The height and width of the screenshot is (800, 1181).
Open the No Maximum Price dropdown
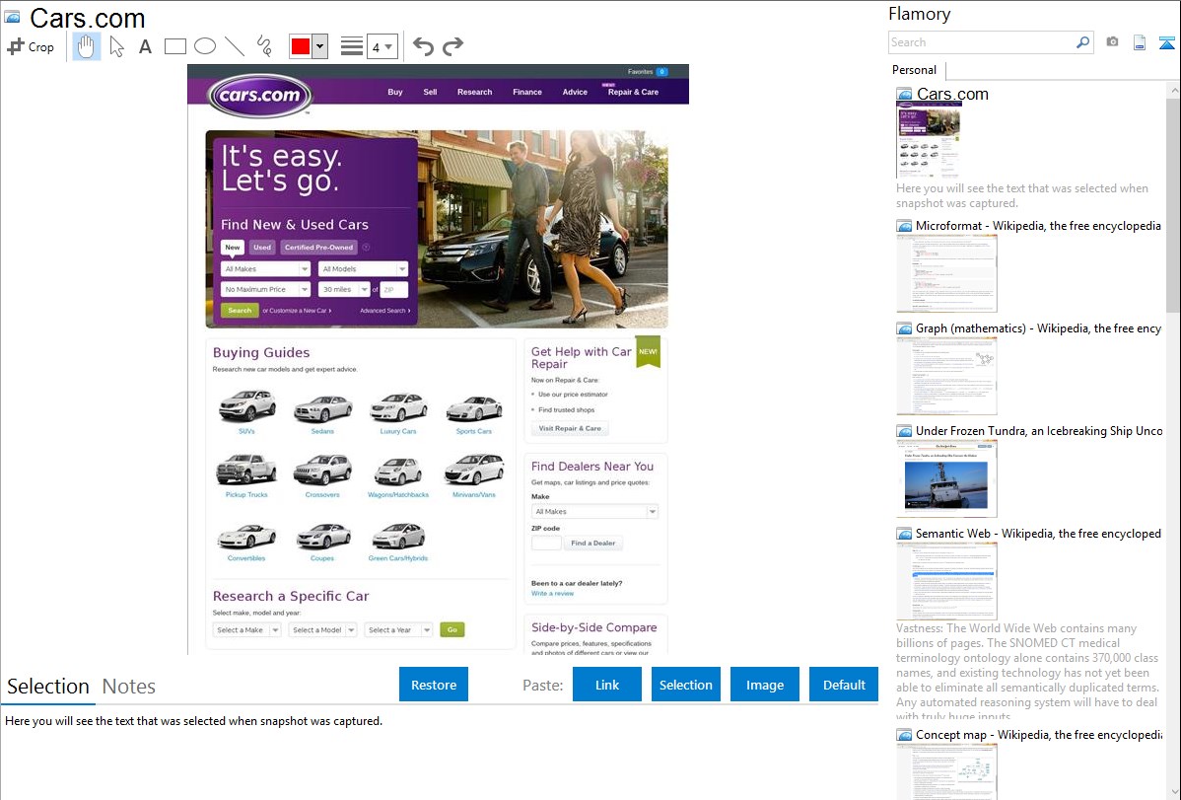(266, 290)
